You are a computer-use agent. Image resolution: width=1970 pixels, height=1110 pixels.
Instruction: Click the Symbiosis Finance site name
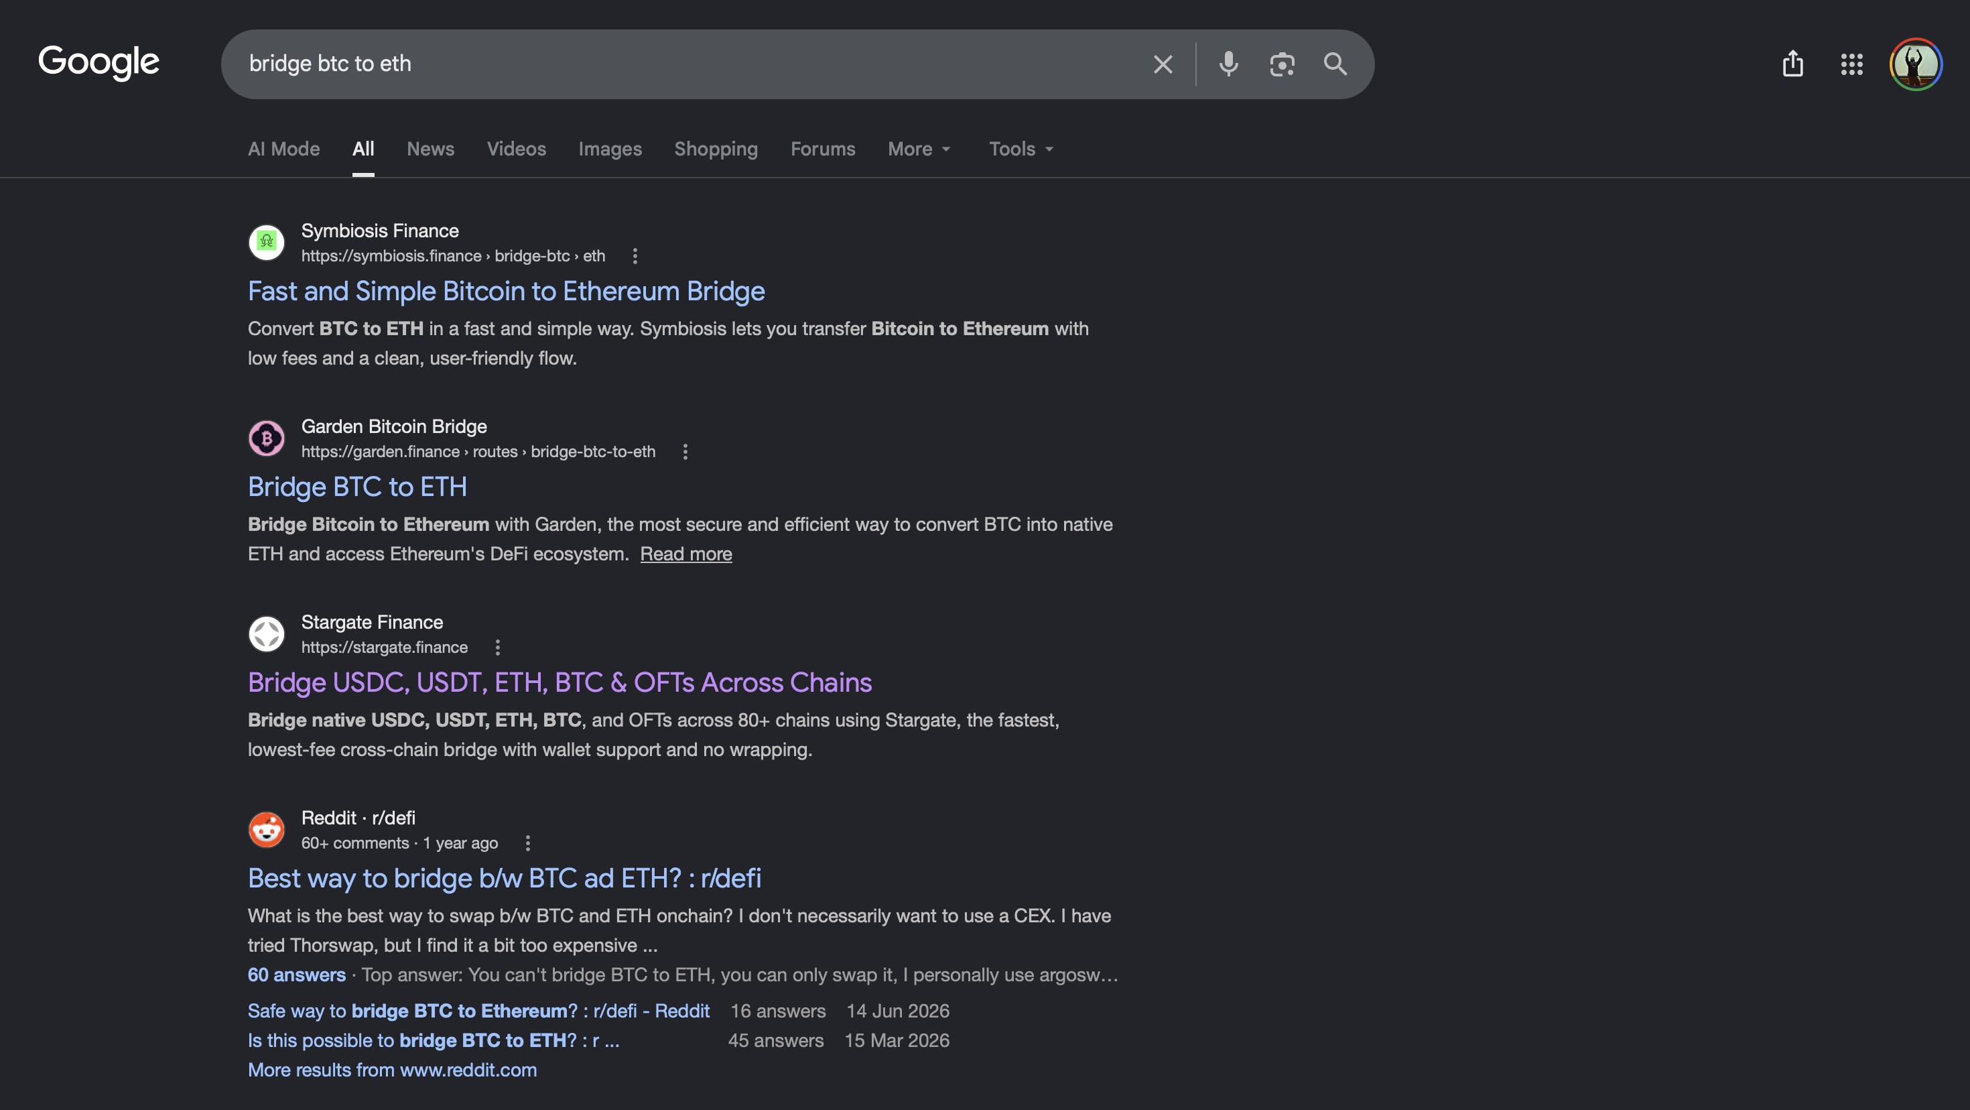pos(380,231)
